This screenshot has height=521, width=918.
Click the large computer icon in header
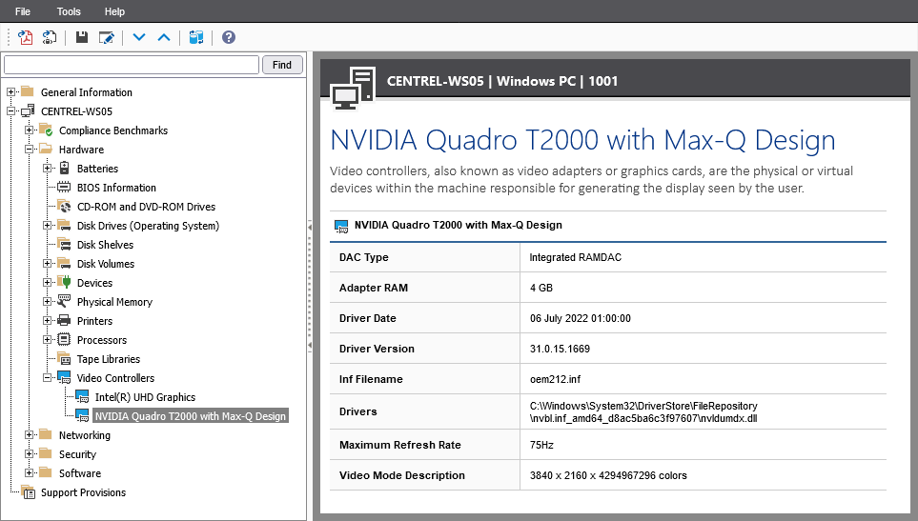click(x=353, y=88)
